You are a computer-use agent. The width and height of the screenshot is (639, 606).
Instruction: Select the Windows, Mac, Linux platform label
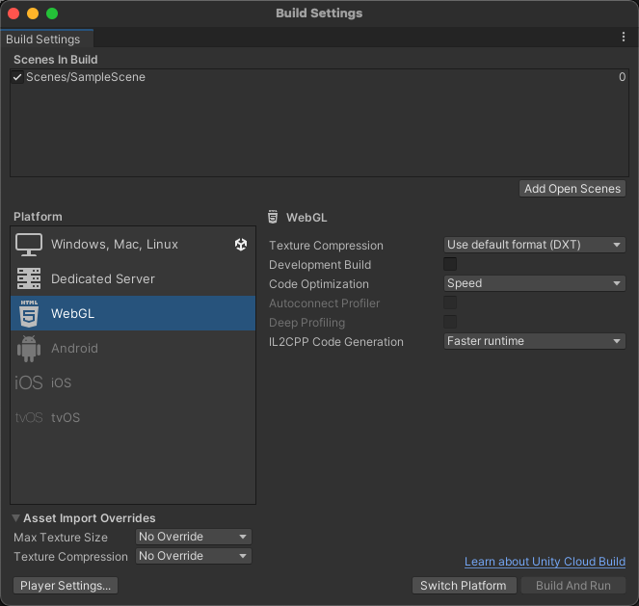(x=115, y=245)
